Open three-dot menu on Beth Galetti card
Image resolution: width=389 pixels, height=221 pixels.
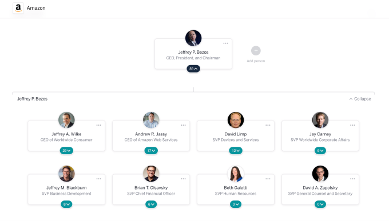268,179
